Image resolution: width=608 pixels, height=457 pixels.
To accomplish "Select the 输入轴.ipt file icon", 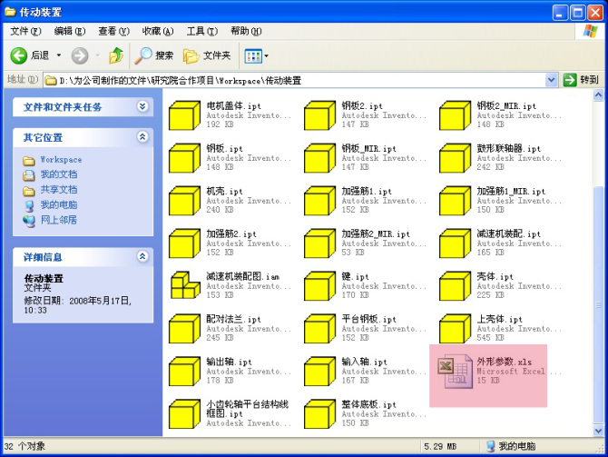I will click(319, 372).
